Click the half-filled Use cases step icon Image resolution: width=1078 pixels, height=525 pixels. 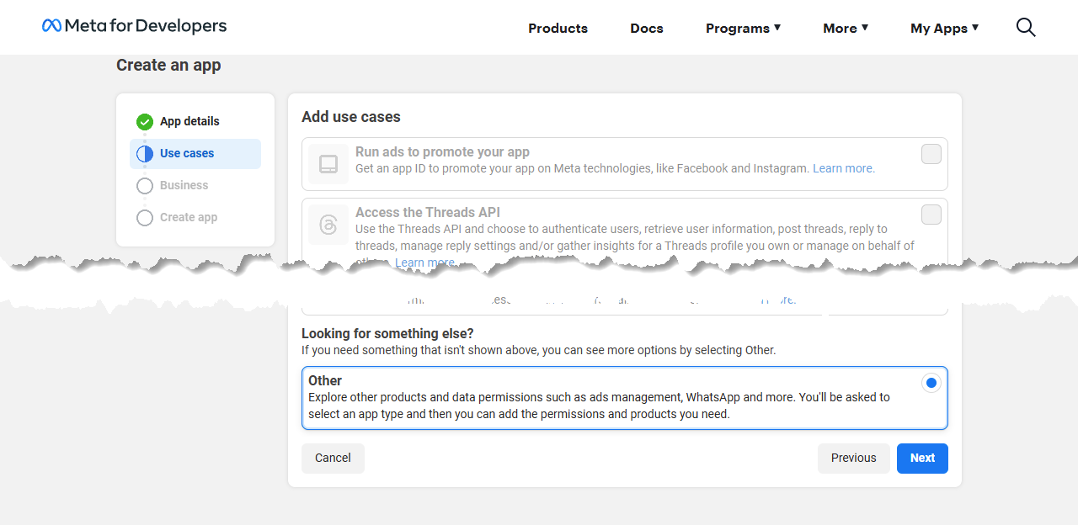[145, 154]
